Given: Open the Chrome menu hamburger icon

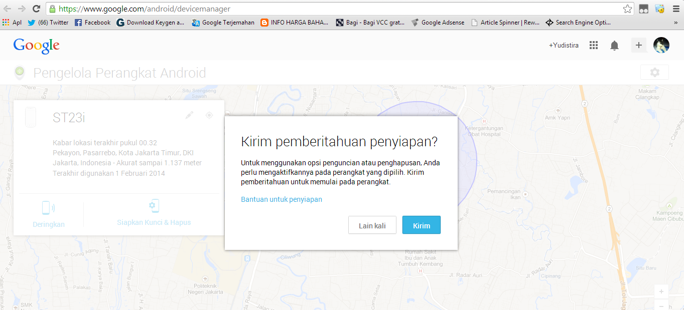Looking at the screenshot, I should click(675, 9).
